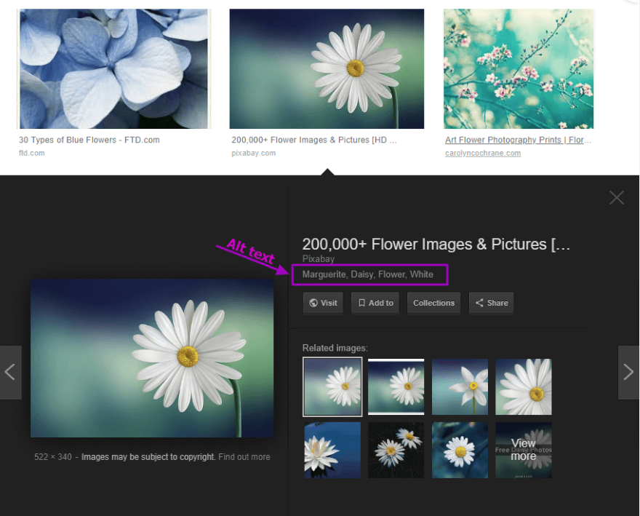This screenshot has height=516, width=640.
Task: Select the blue hydrangea flower result thumbnail
Action: (x=113, y=69)
